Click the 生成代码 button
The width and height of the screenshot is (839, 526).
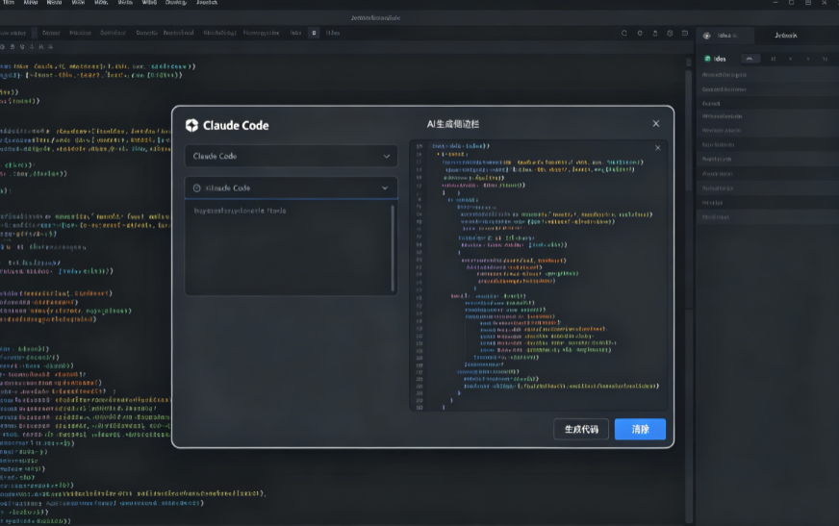click(x=581, y=429)
